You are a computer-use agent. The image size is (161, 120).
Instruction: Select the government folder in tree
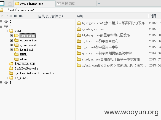coord(28,45)
